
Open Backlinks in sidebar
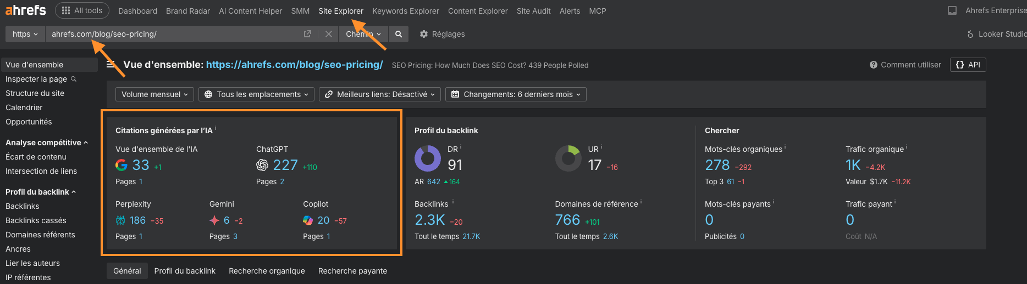pos(23,206)
